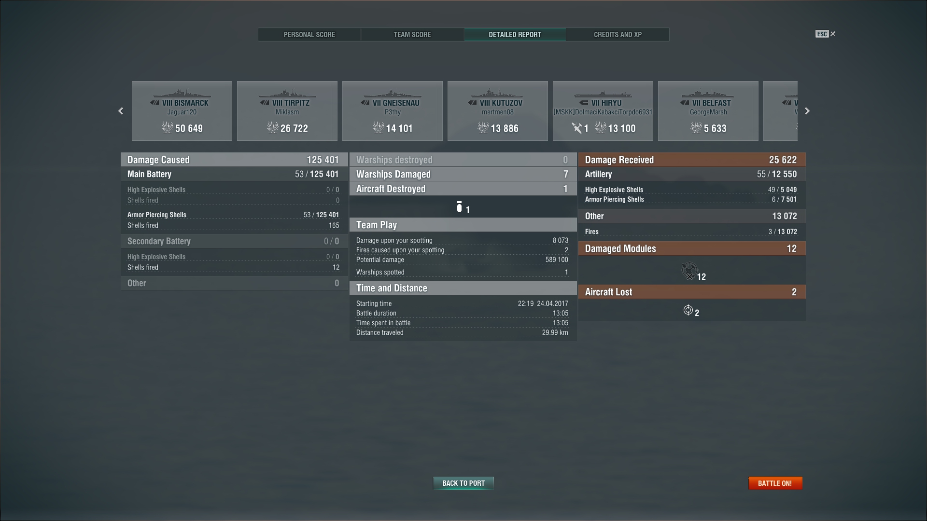Open the Personal Score tab

pos(309,35)
